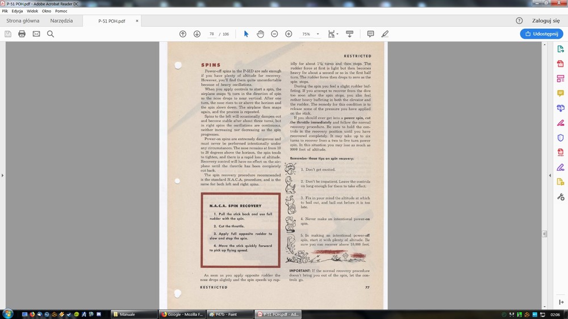Click the page number input field
This screenshot has width=568, height=319.
pyautogui.click(x=211, y=34)
